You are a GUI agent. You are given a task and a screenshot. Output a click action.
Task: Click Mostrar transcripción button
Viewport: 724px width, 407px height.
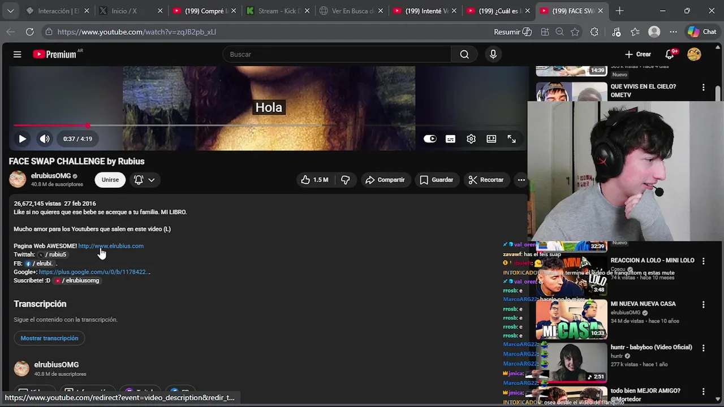tap(49, 338)
